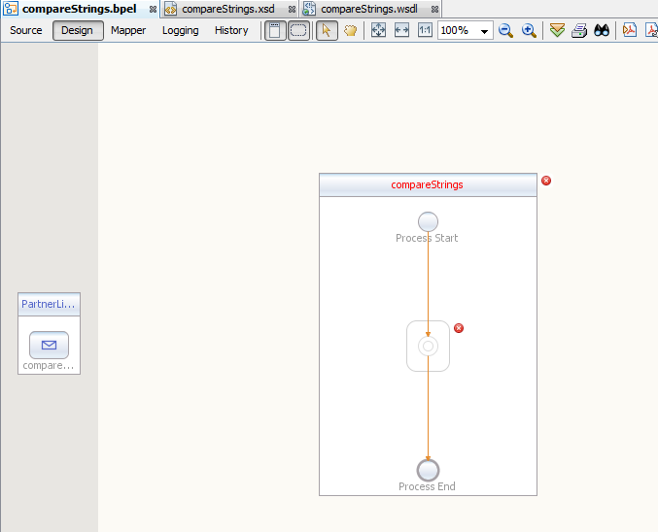Click the zoom in magnifier icon
The image size is (658, 532).
(529, 30)
